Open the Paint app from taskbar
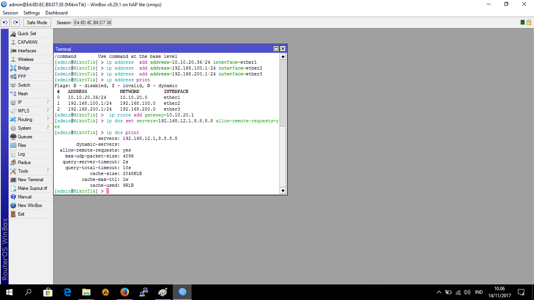This screenshot has width=534, height=300. click(x=163, y=292)
